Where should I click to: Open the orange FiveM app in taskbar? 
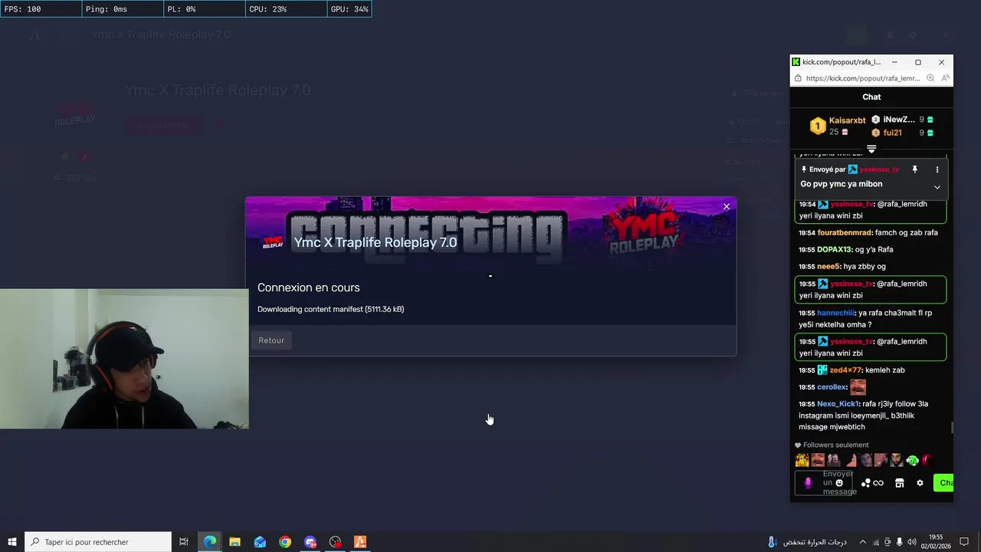(360, 542)
